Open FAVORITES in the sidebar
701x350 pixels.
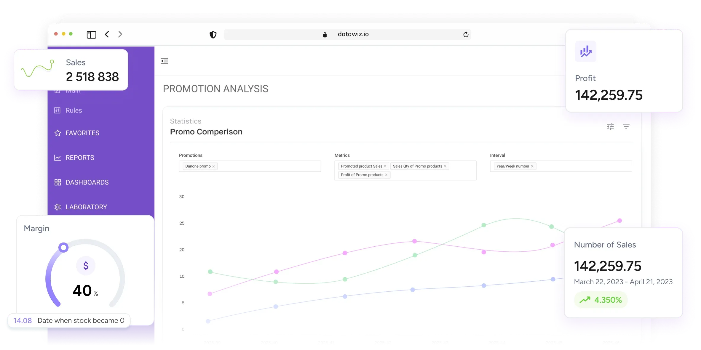pos(82,133)
